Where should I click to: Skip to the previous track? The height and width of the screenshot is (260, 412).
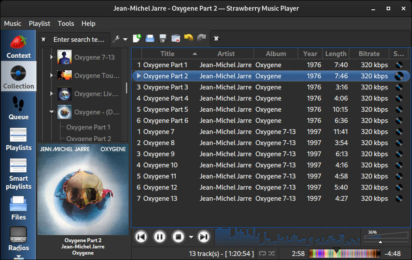tap(141, 237)
